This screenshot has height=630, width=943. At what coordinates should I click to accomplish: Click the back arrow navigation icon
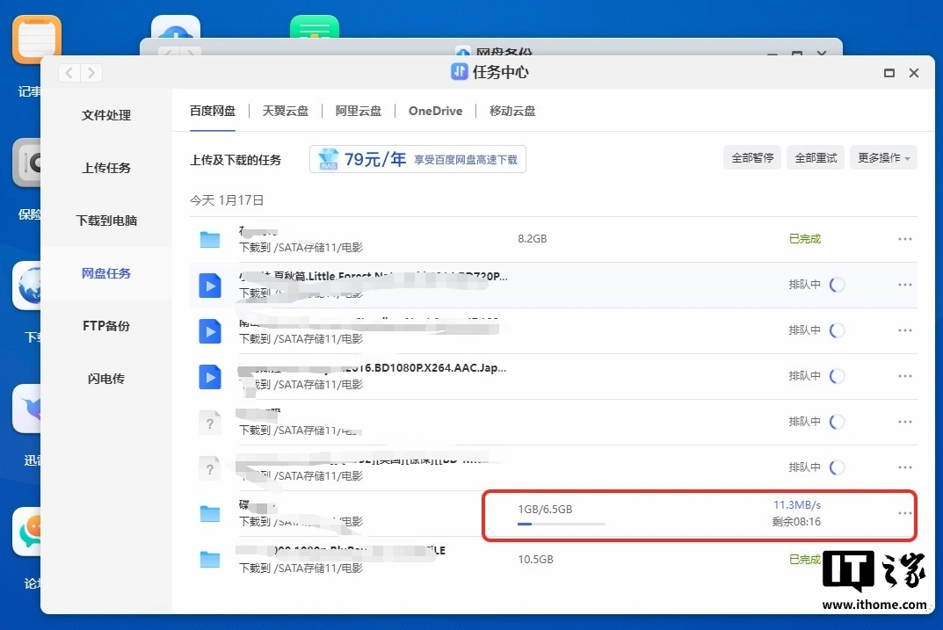coord(70,73)
